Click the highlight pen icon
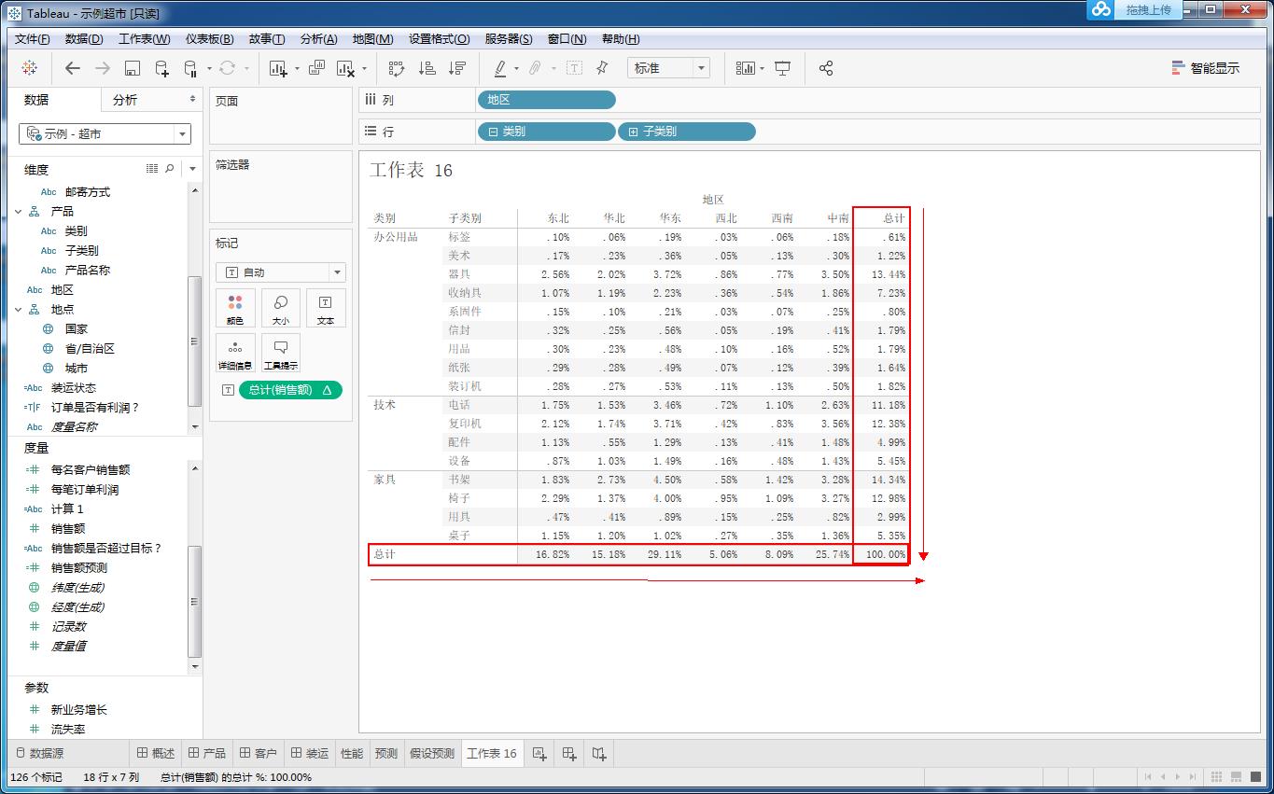 point(500,68)
